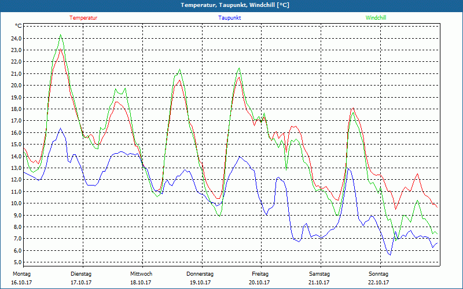
Task: Click the 21.10.17 date label
Action: click(319, 283)
